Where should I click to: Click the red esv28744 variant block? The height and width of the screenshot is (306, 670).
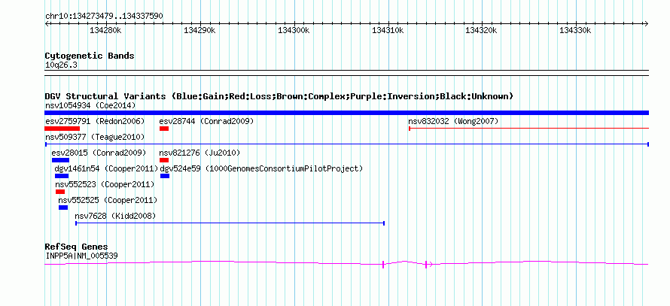click(x=164, y=129)
